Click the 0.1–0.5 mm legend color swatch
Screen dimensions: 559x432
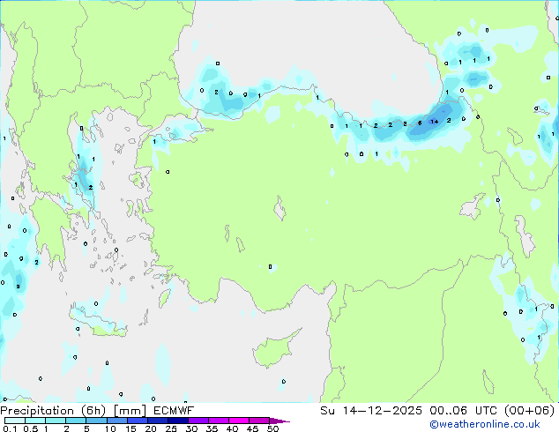pos(15,421)
